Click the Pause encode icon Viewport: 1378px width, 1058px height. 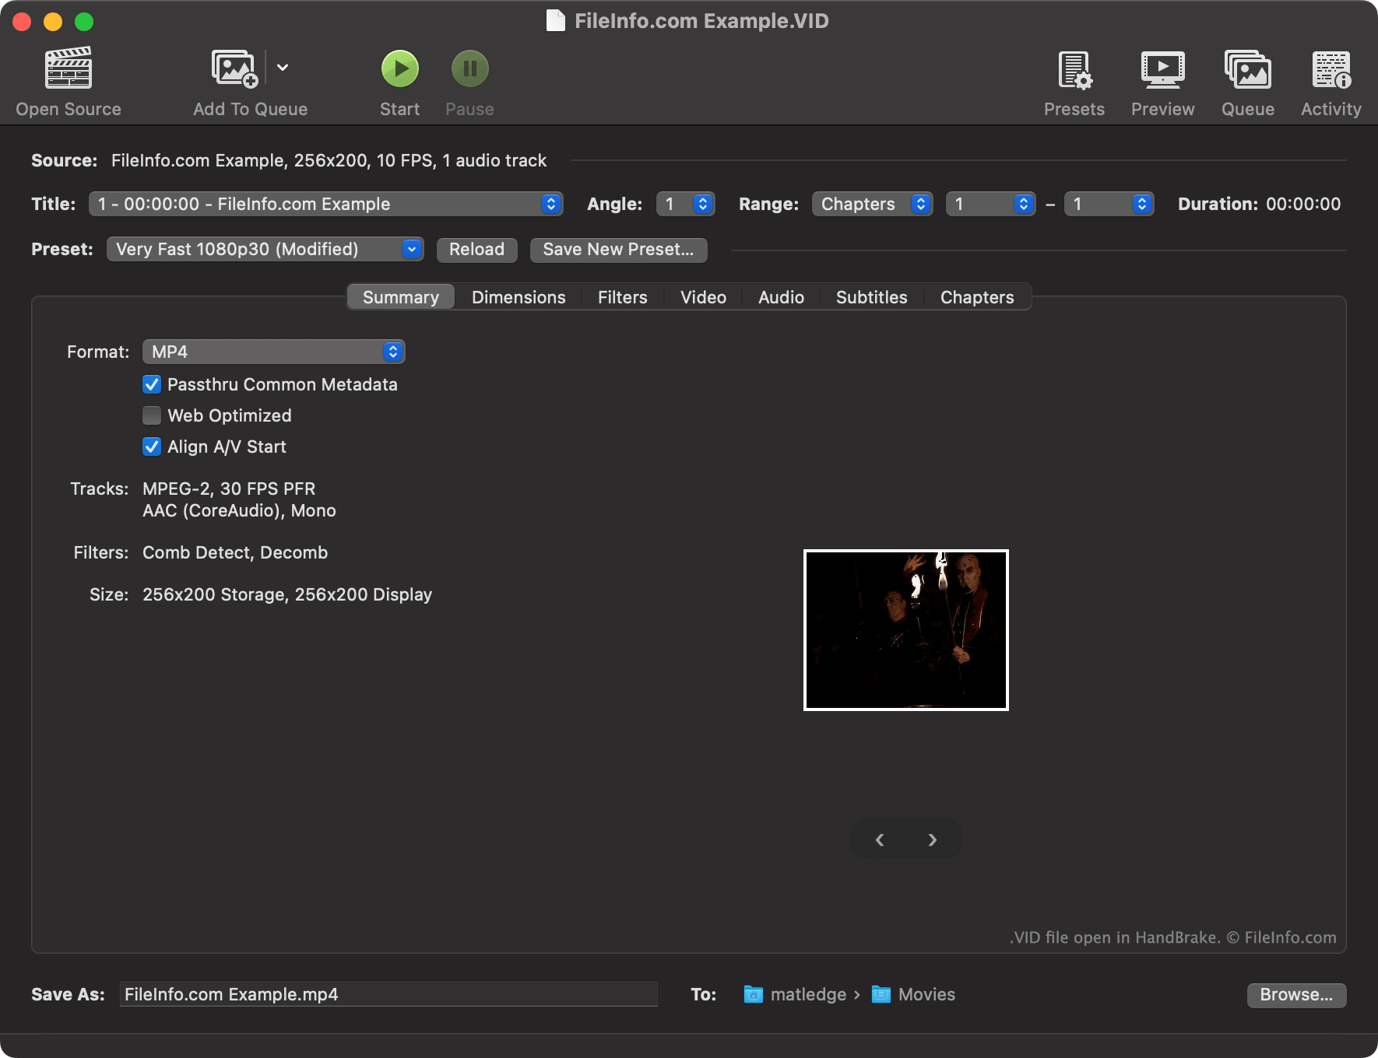point(470,68)
